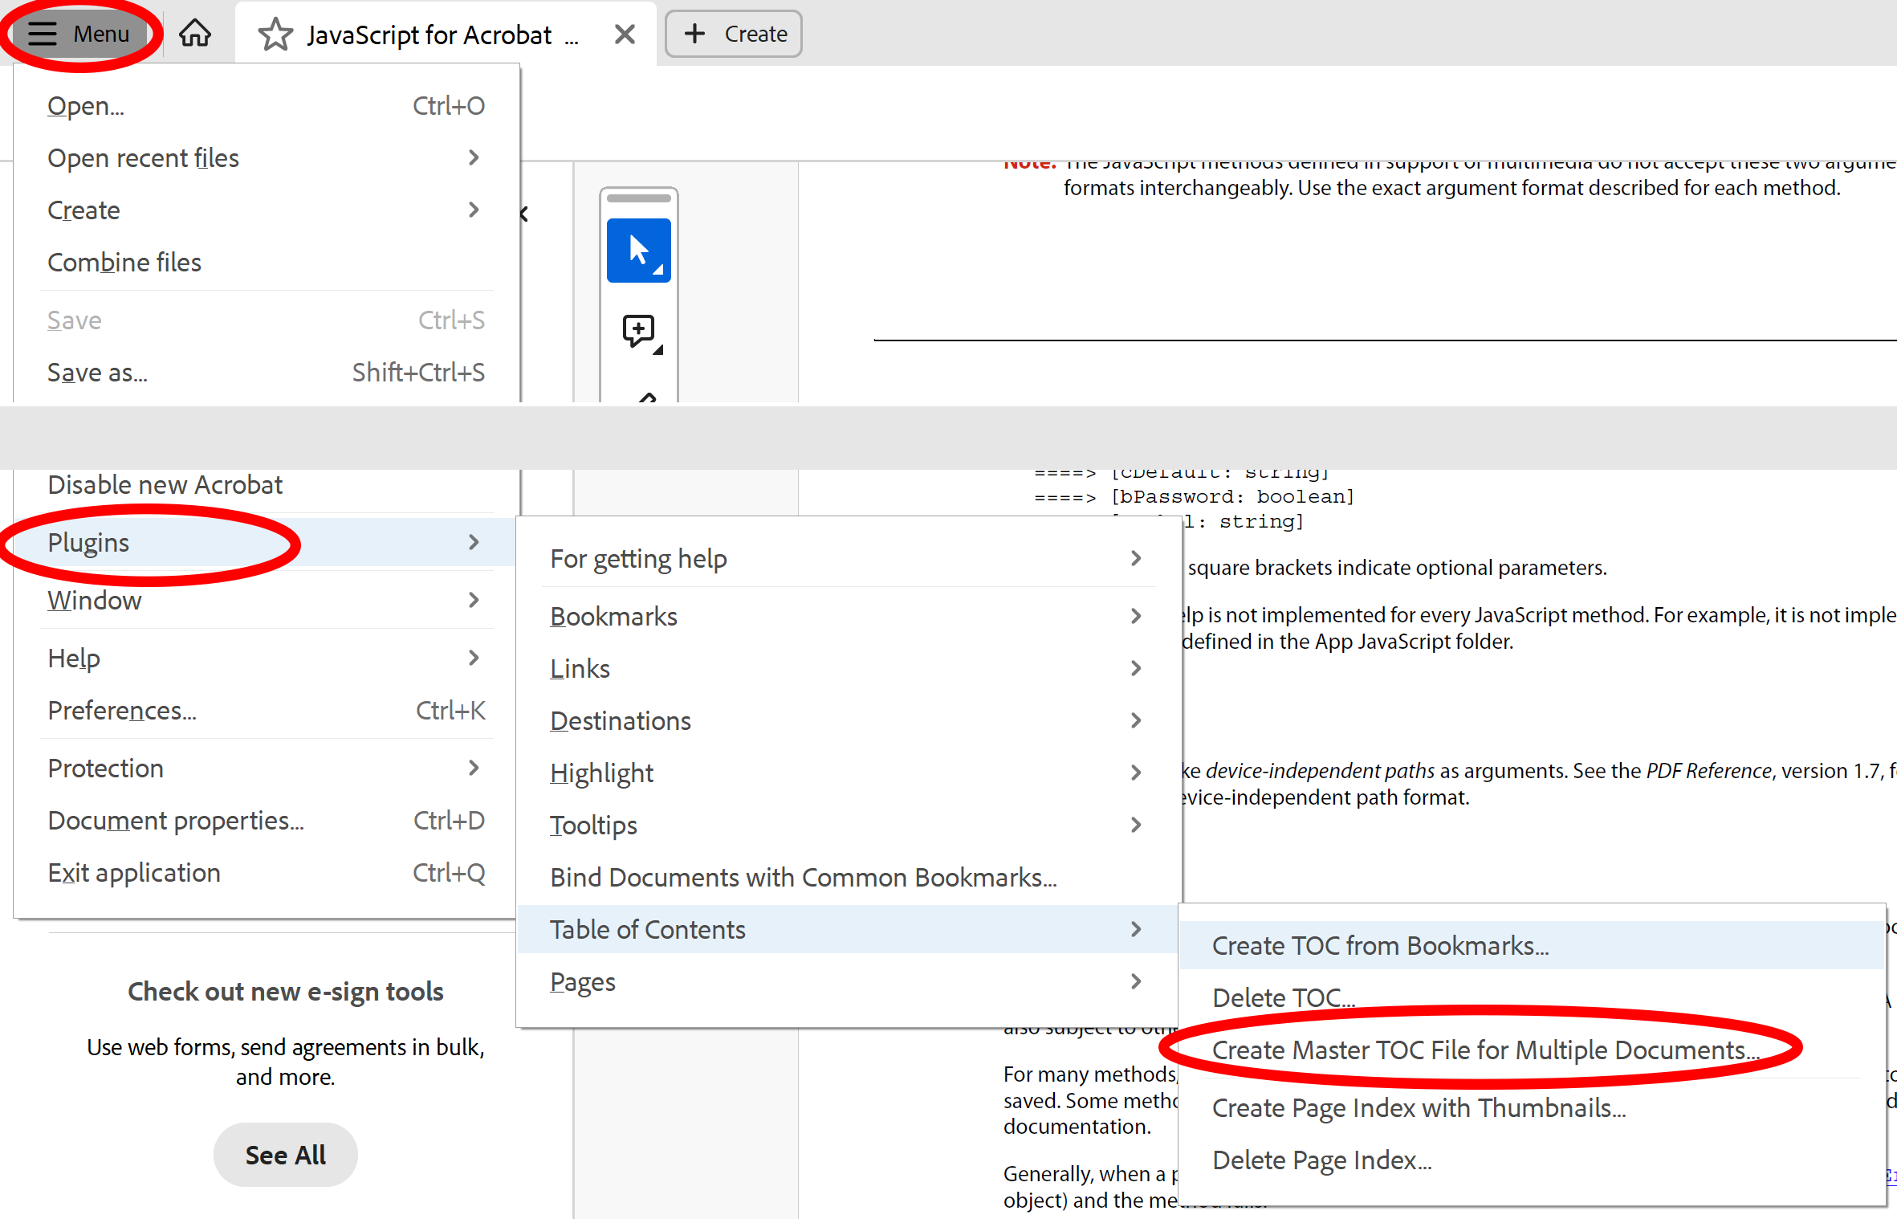Expand the Pages submenu

tap(849, 981)
